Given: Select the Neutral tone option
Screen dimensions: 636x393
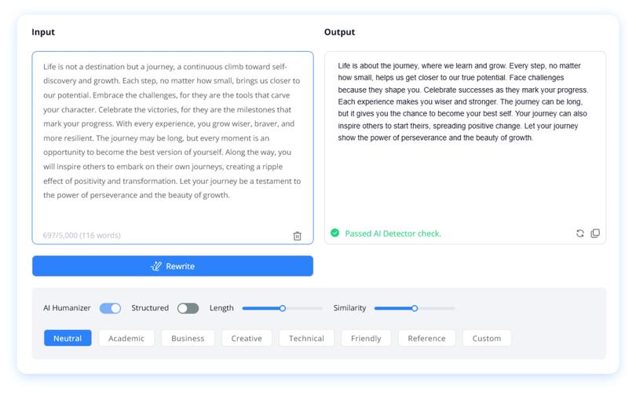Looking at the screenshot, I should click(x=68, y=338).
